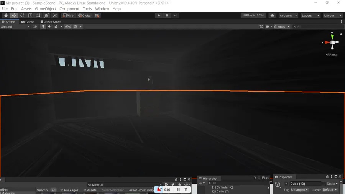The height and width of the screenshot is (194, 345).
Task: Open the Account dropdown
Action: pos(288,15)
